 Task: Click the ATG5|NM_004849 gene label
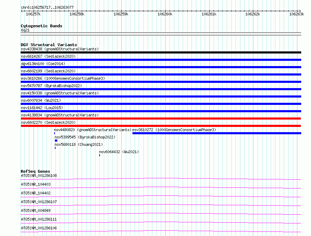point(36,210)
